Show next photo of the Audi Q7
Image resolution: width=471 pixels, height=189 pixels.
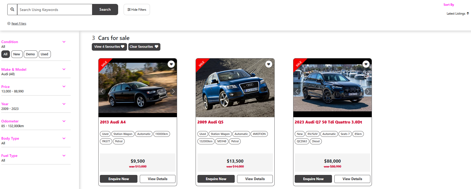[368, 91]
